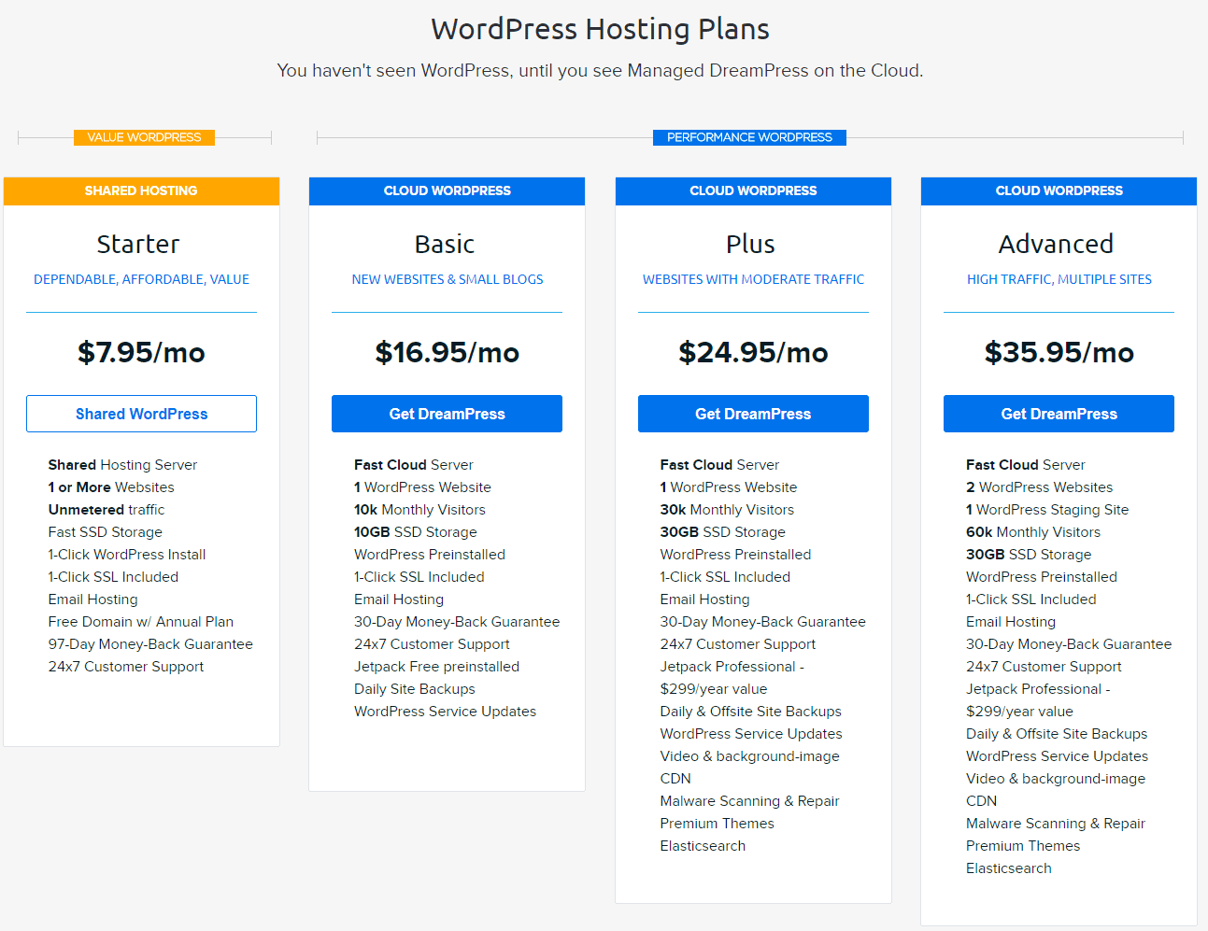Click Get DreamPress under Plus plan

(753, 414)
